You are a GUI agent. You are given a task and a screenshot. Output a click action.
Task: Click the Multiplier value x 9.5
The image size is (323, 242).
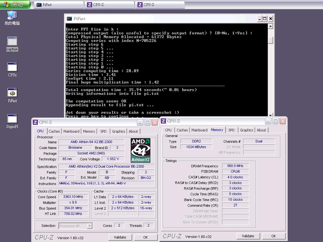pos(73,203)
